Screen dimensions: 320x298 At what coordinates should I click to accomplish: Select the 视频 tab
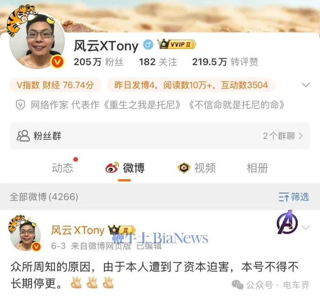(205, 168)
